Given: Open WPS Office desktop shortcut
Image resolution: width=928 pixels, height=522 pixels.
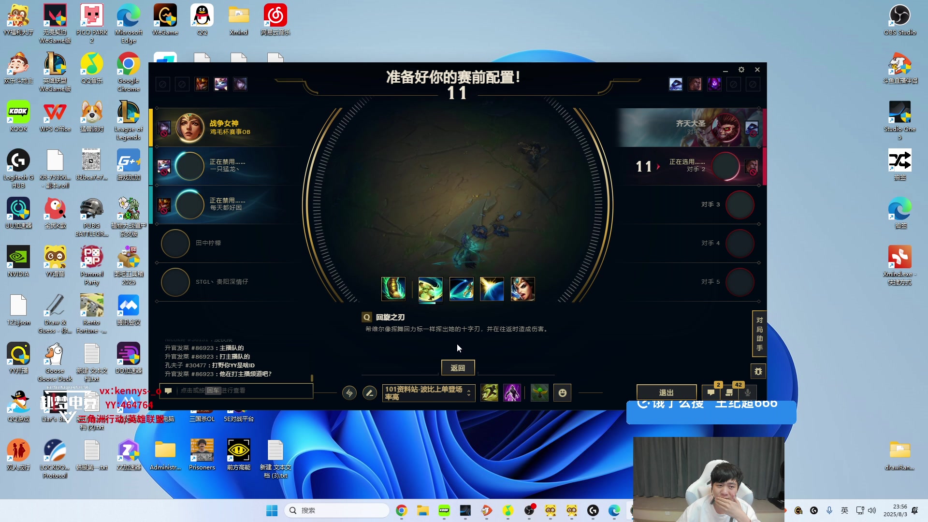Looking at the screenshot, I should 55,116.
